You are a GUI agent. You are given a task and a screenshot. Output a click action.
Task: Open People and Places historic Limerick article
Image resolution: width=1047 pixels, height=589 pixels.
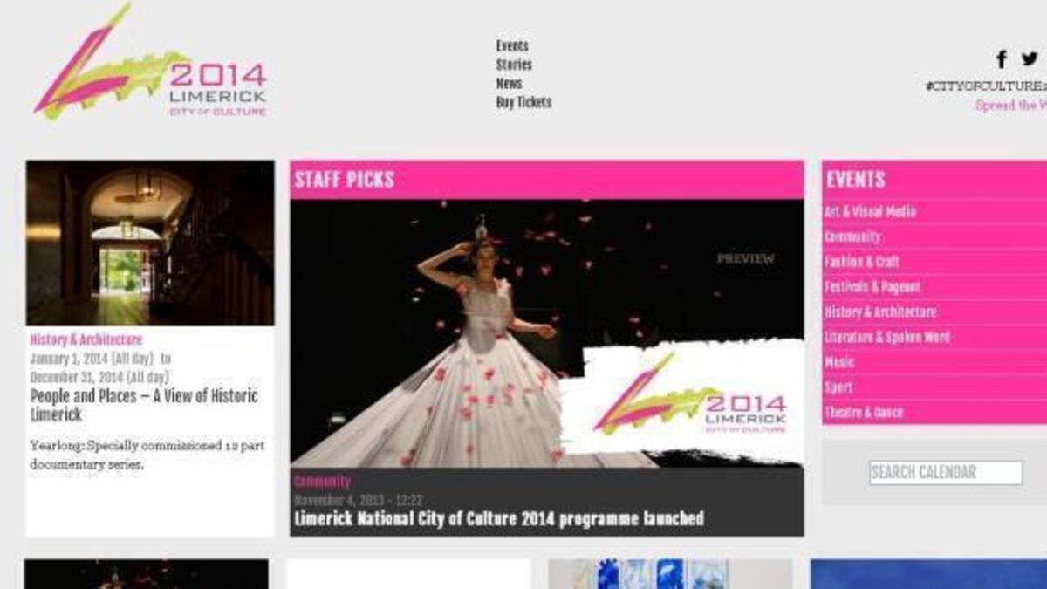click(x=144, y=405)
